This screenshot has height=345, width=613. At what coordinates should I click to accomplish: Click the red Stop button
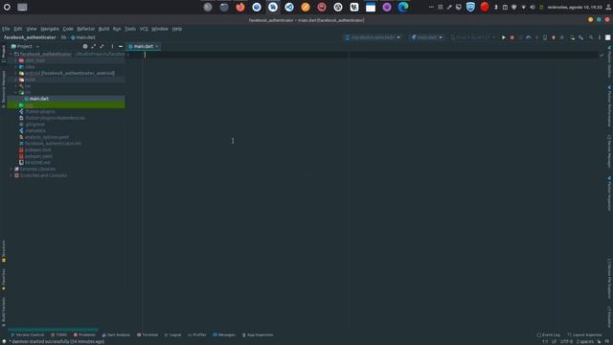click(x=511, y=37)
